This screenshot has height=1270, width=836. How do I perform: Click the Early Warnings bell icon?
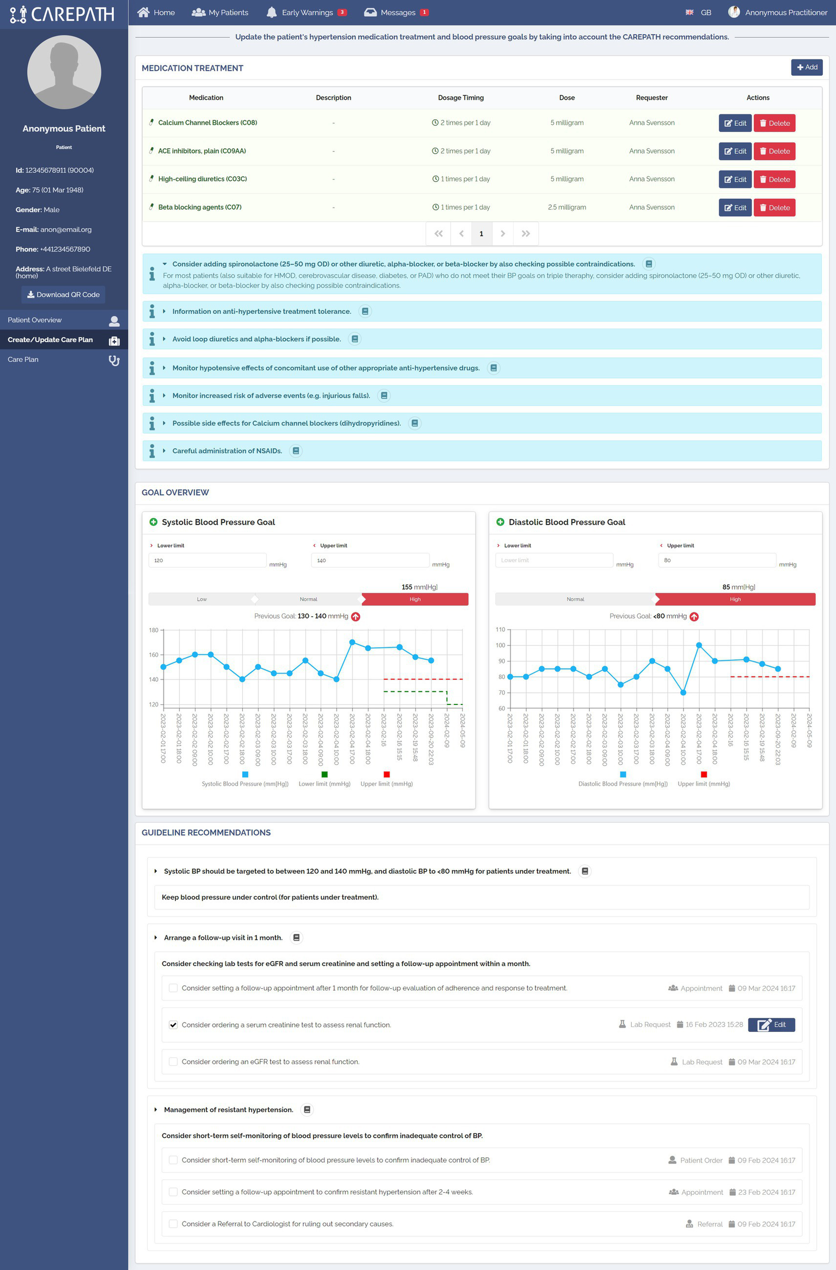(x=271, y=13)
